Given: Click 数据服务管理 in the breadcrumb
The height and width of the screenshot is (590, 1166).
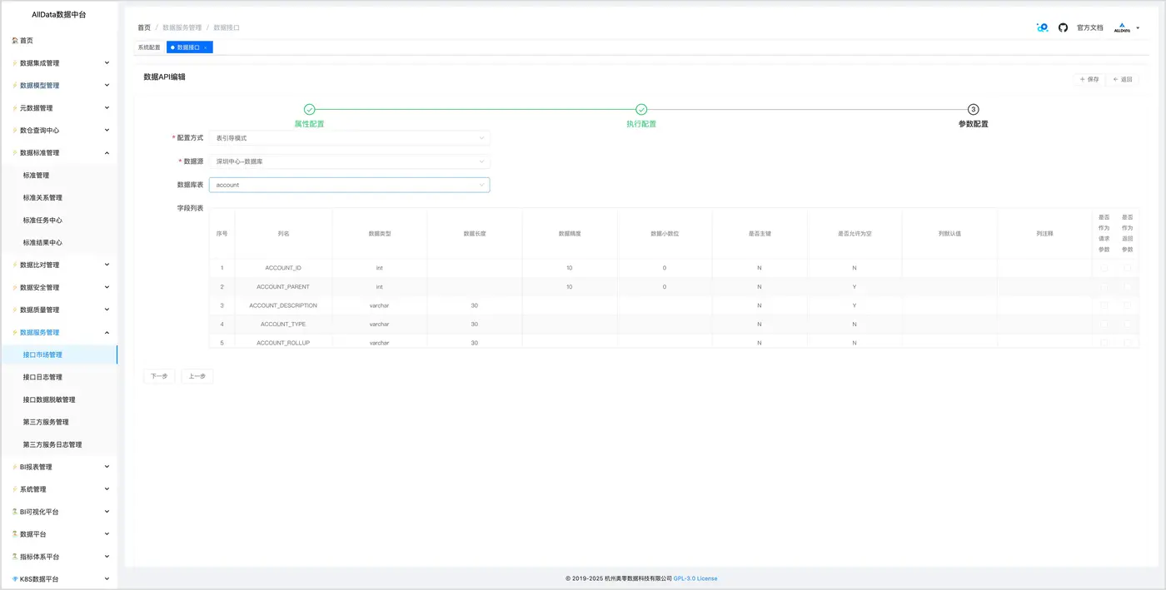Looking at the screenshot, I should (182, 27).
